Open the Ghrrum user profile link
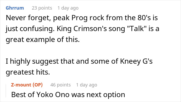181x102 pixels. (x=15, y=8)
